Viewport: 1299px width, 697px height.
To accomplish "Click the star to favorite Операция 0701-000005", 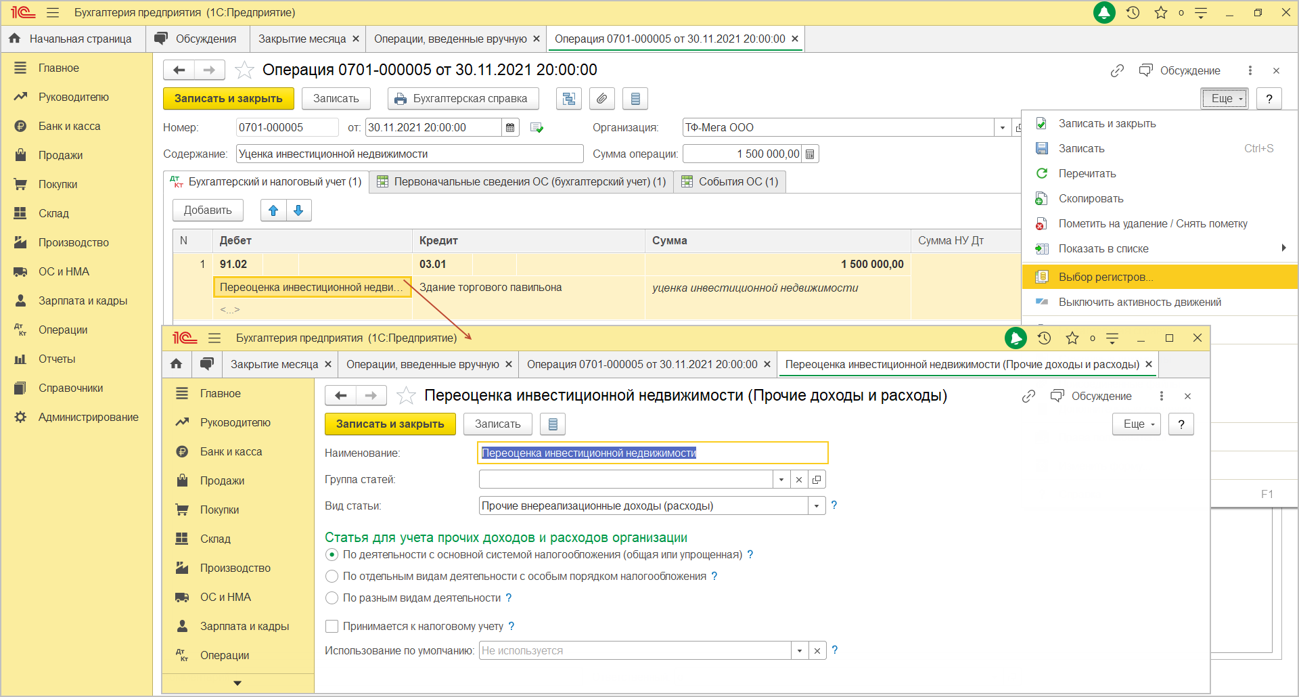I will click(x=244, y=70).
